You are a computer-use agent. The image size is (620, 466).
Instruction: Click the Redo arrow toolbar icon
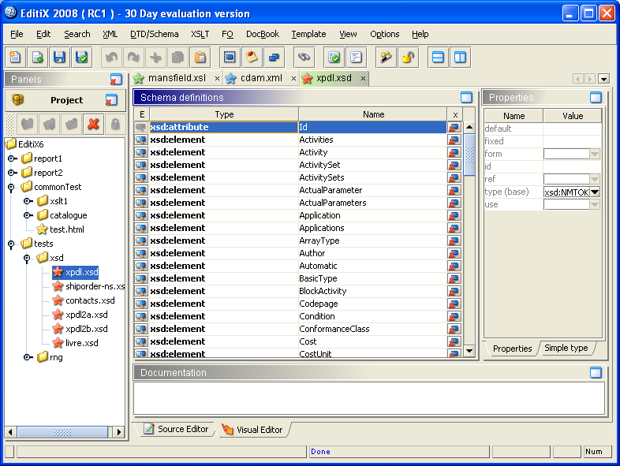(133, 58)
